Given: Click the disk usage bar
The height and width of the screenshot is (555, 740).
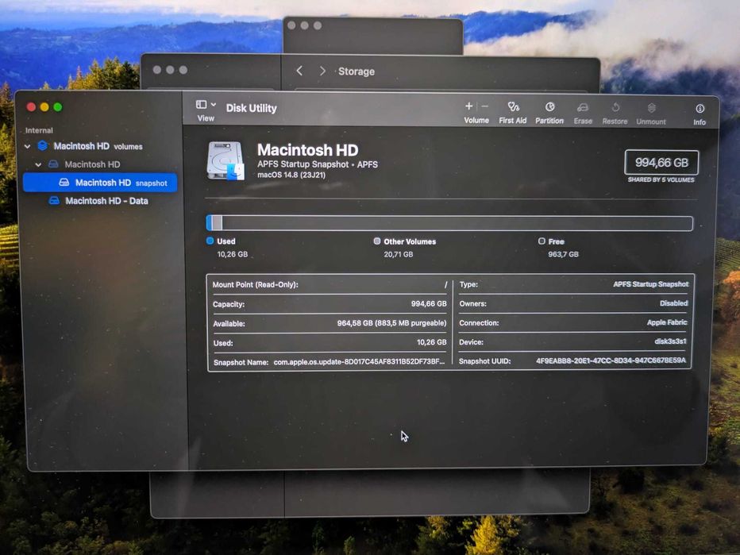Looking at the screenshot, I should pyautogui.click(x=449, y=223).
